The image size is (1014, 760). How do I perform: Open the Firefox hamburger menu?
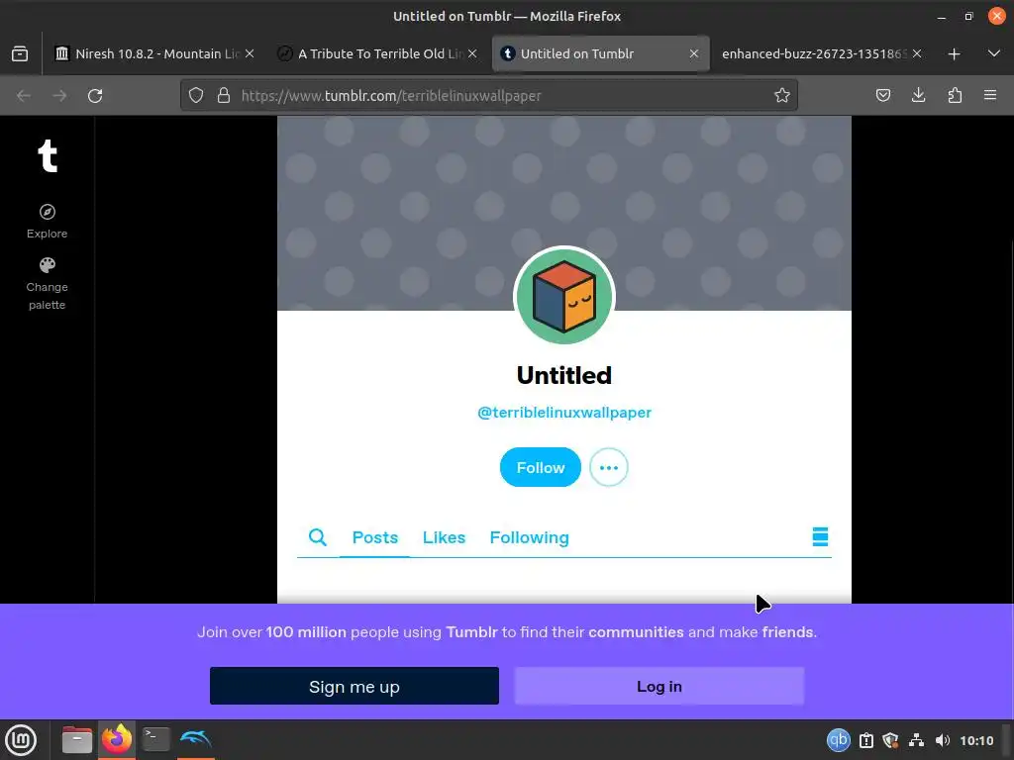(x=990, y=96)
